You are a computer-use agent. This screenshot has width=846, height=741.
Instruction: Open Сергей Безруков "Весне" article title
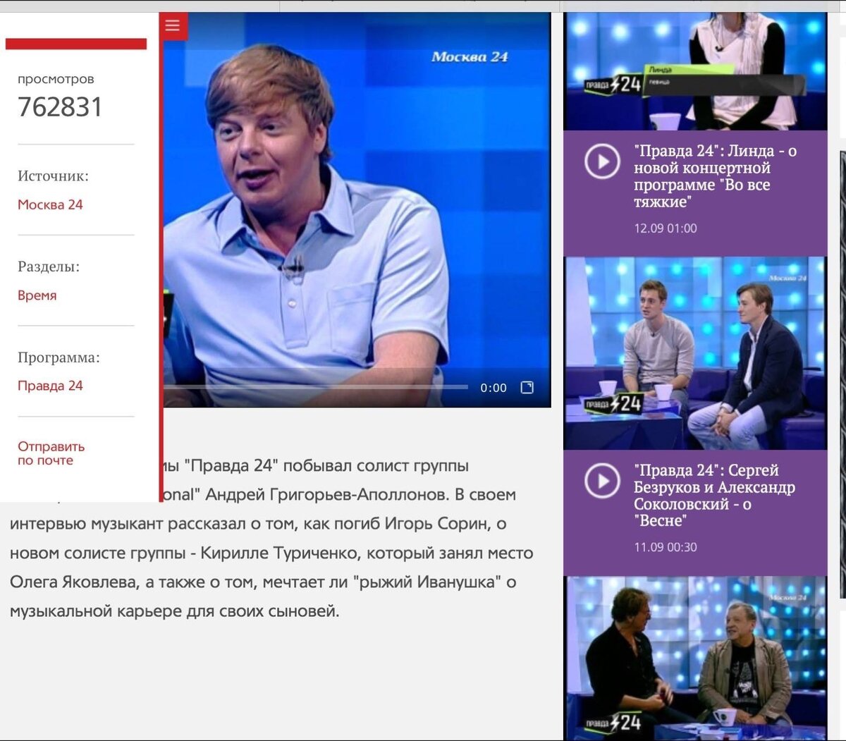pos(714,495)
